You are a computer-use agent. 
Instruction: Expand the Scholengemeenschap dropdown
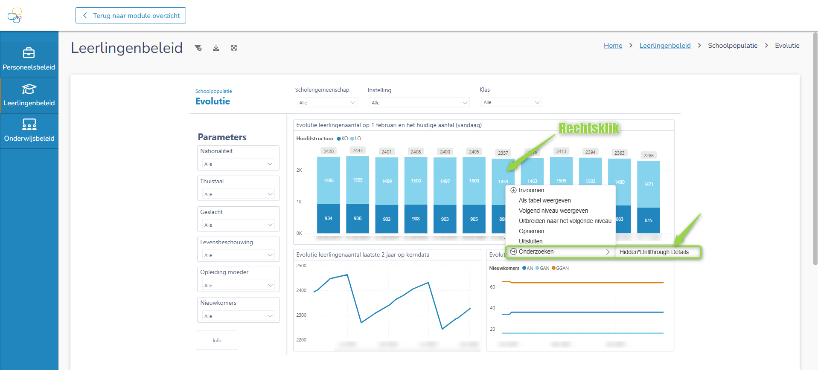327,102
